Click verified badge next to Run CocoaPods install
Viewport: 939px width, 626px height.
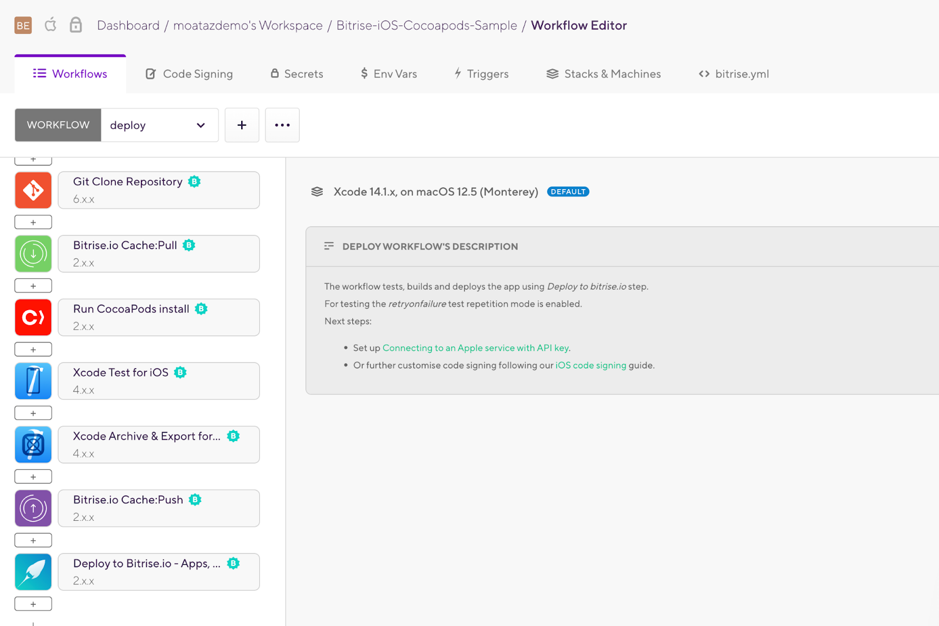pyautogui.click(x=201, y=309)
